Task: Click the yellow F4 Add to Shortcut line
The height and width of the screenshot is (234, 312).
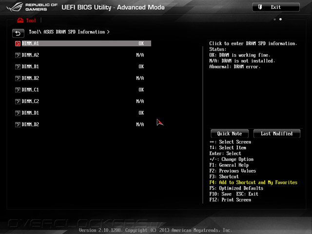Action: 253,182
